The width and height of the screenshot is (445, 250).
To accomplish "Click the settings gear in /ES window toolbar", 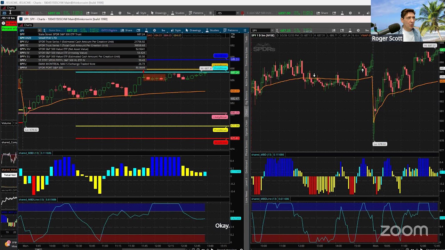I will [120, 13].
